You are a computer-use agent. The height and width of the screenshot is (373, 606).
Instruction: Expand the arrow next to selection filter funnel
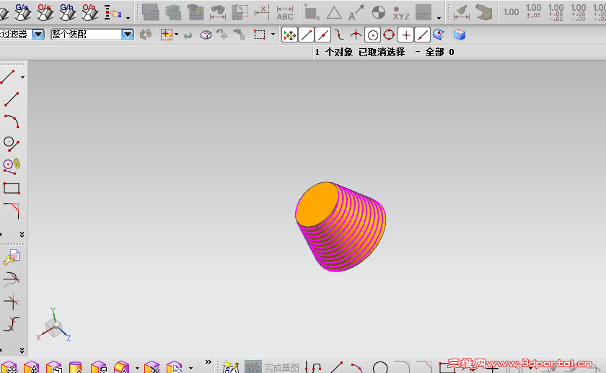(177, 35)
